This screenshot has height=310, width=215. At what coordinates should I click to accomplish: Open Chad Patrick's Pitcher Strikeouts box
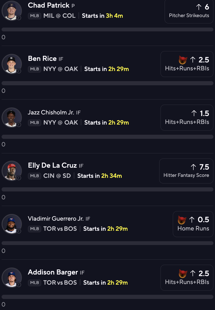[x=189, y=11]
